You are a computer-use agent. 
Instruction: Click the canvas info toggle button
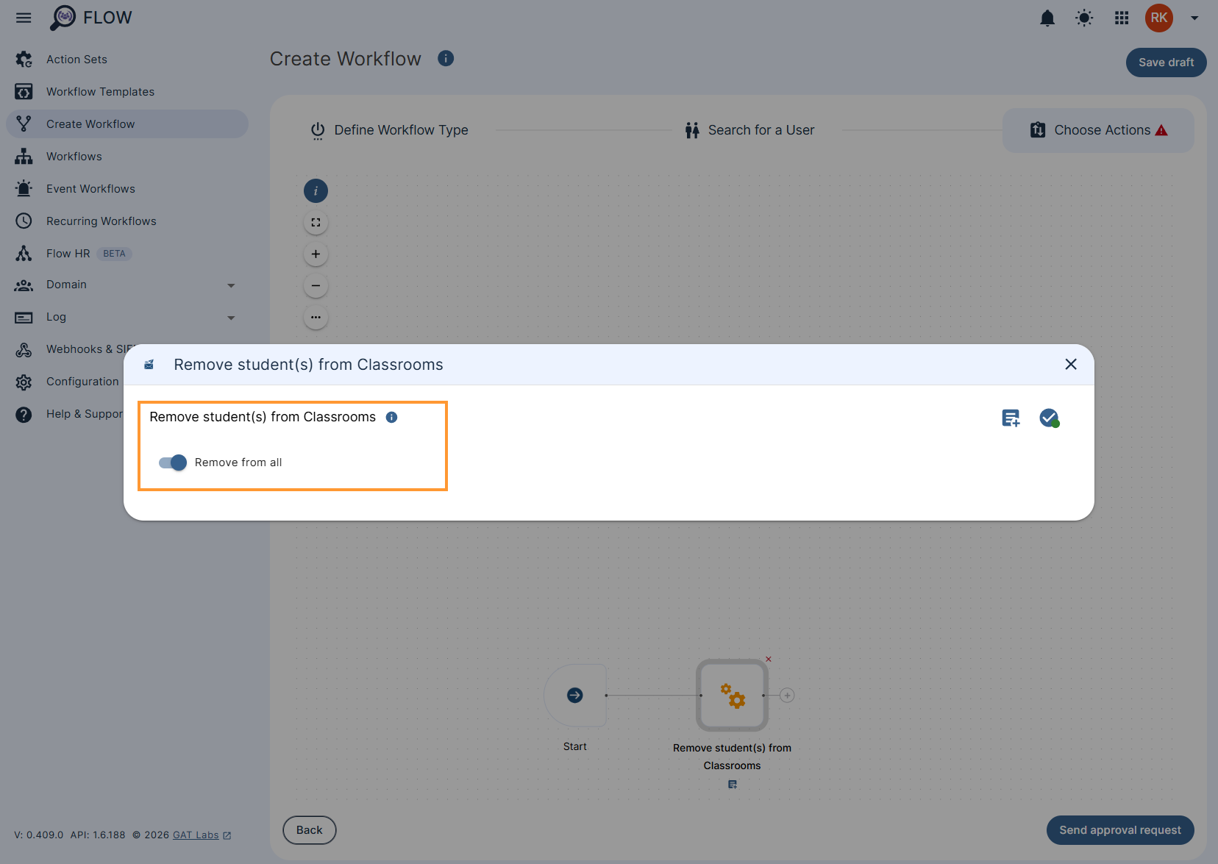316,190
